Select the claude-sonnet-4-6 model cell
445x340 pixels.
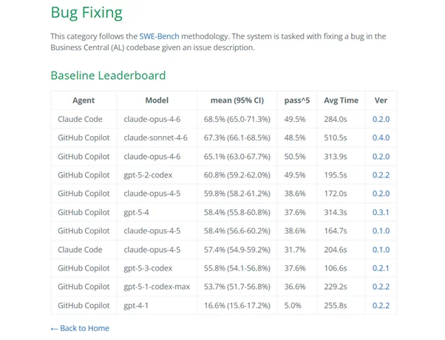pyautogui.click(x=155, y=137)
